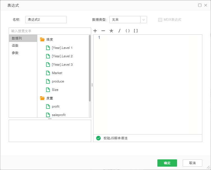Enable the MDX表达式 checkbox

160,20
